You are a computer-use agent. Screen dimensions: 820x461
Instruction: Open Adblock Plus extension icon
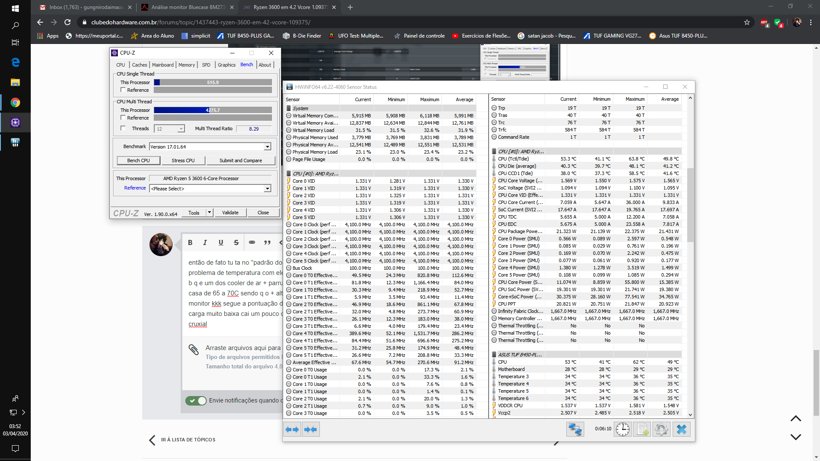click(764, 23)
